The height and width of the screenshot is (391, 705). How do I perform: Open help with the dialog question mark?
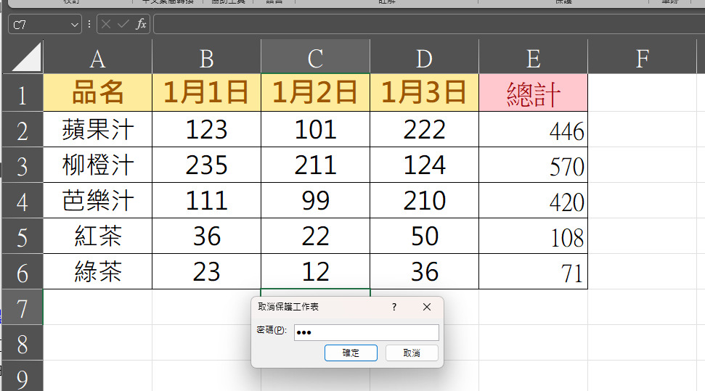394,307
